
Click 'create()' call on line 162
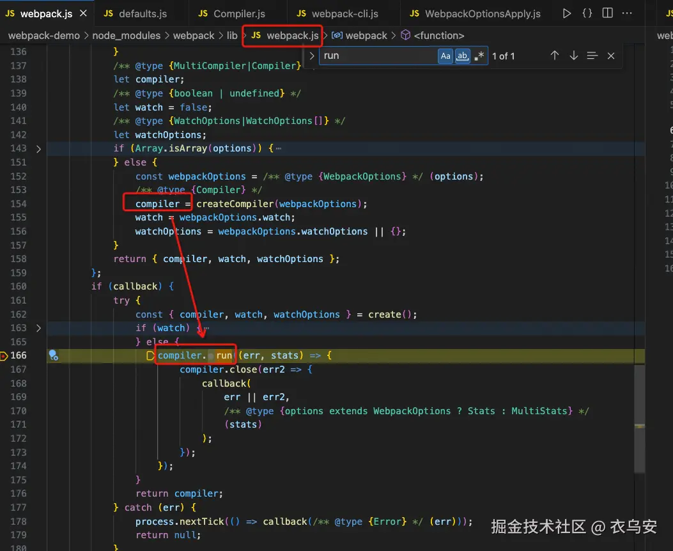pyautogui.click(x=390, y=314)
